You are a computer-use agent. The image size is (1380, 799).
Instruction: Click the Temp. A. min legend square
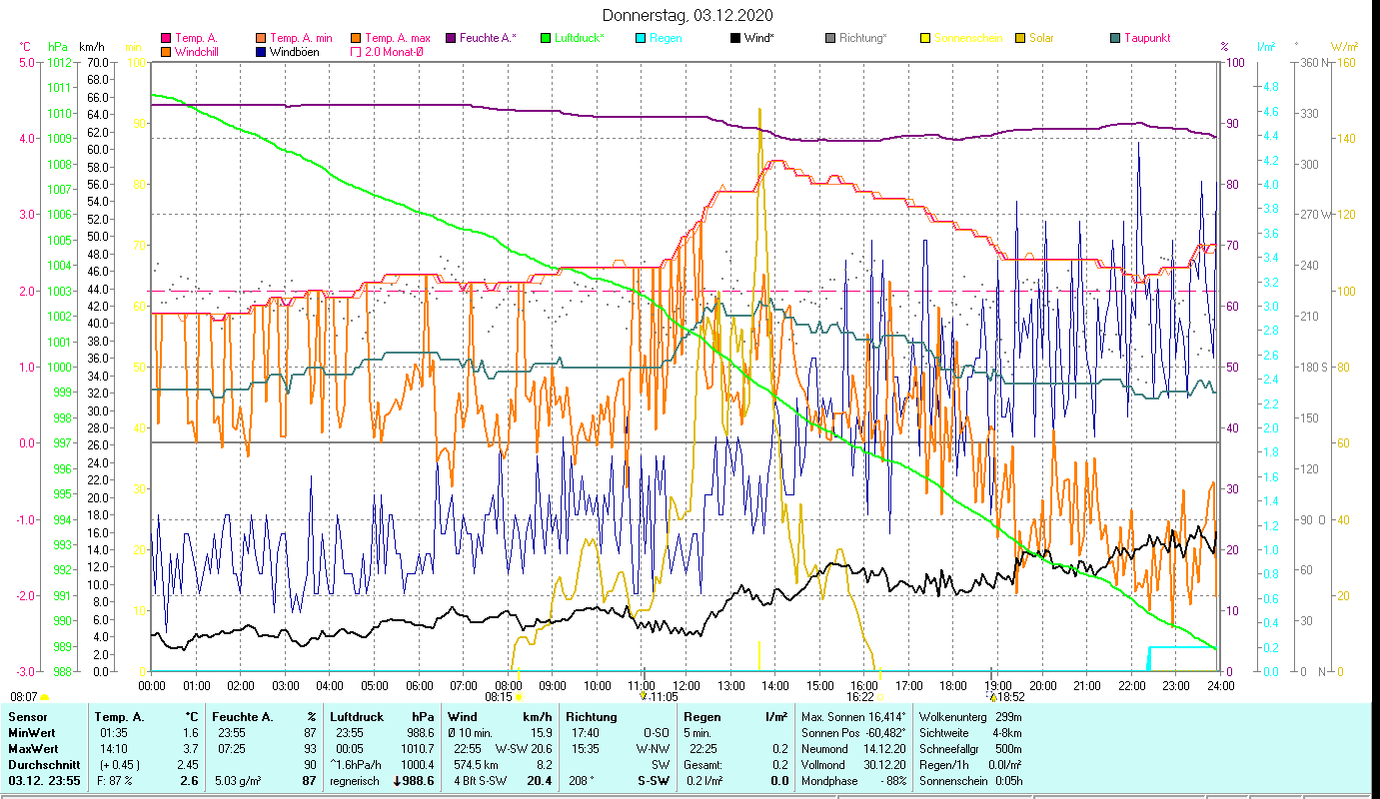tap(262, 39)
